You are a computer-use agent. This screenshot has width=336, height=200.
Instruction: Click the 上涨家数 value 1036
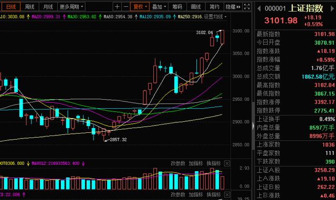[x=328, y=145]
